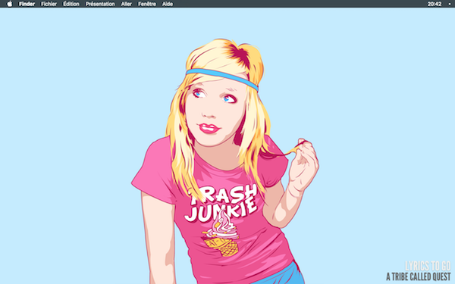Open the Finder application menu
Screen dimensions: 455x284
(x=27, y=4)
